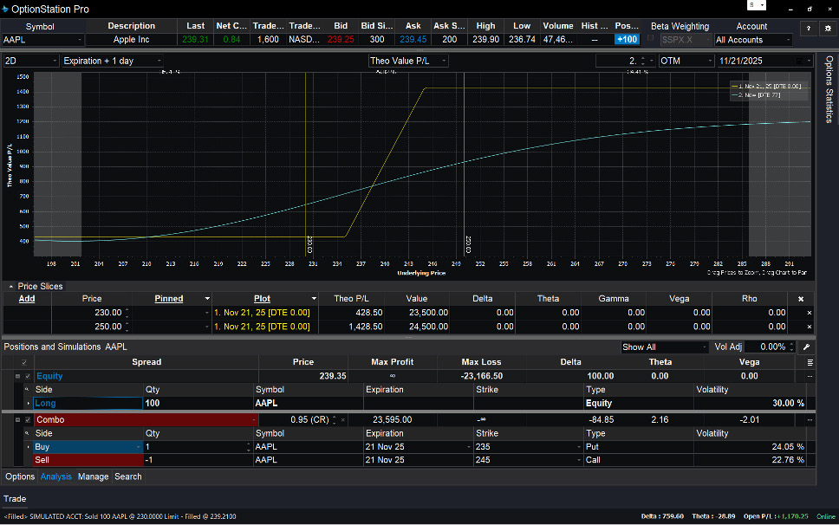Click the +100 position button
This screenshot has height=525, width=839.
click(x=626, y=40)
